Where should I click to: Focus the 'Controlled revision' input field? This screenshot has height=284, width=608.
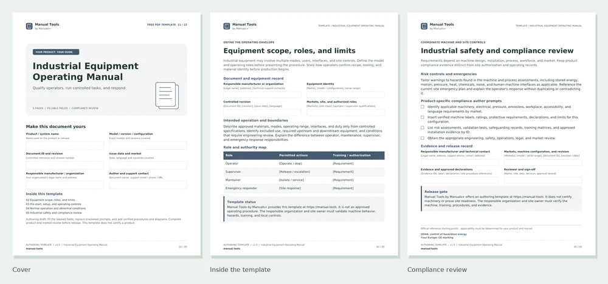click(262, 113)
